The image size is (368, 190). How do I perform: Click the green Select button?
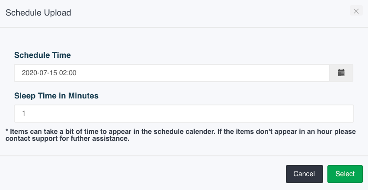[x=345, y=174]
